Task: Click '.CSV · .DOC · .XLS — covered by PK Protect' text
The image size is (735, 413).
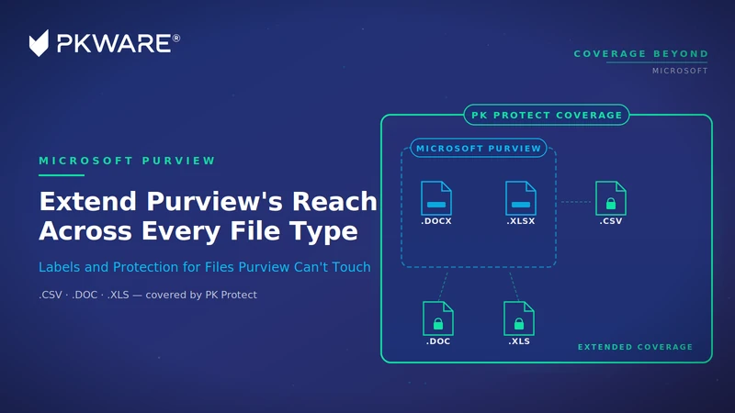Action: click(148, 295)
